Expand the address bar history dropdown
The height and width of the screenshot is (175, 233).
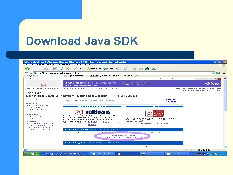(x=213, y=73)
